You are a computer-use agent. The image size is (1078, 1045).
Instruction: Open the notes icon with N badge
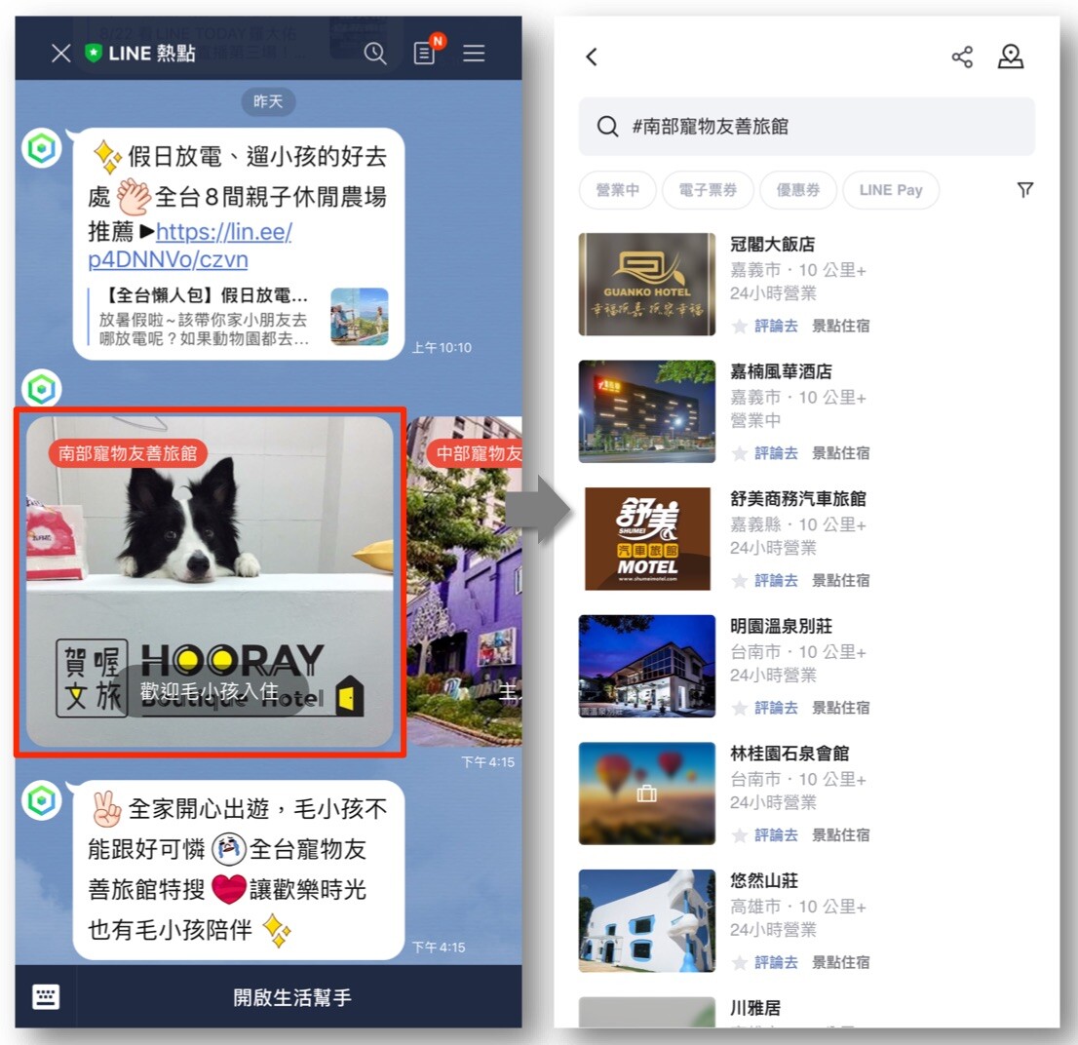tap(427, 51)
